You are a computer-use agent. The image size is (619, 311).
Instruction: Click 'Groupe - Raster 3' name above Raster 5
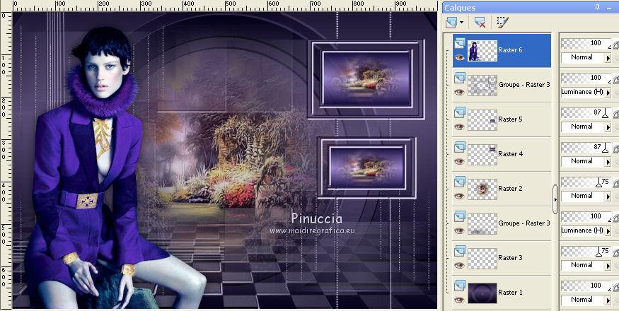click(524, 84)
